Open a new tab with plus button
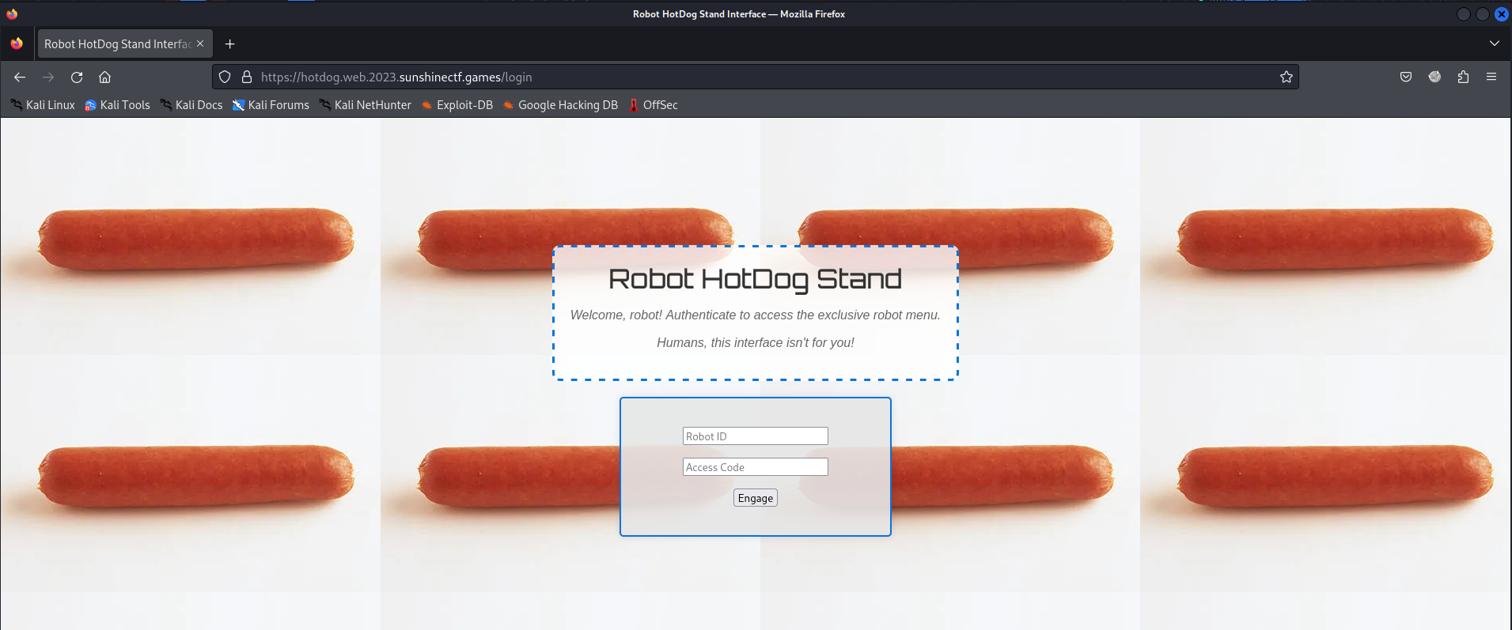The width and height of the screenshot is (1512, 630). (x=229, y=43)
